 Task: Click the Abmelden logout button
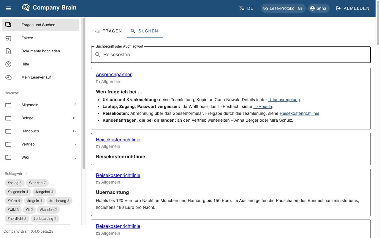click(x=353, y=8)
